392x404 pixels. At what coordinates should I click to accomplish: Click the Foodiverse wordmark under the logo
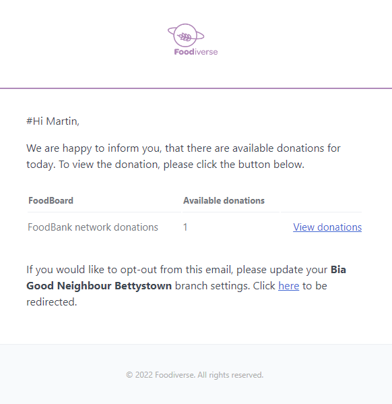(196, 52)
